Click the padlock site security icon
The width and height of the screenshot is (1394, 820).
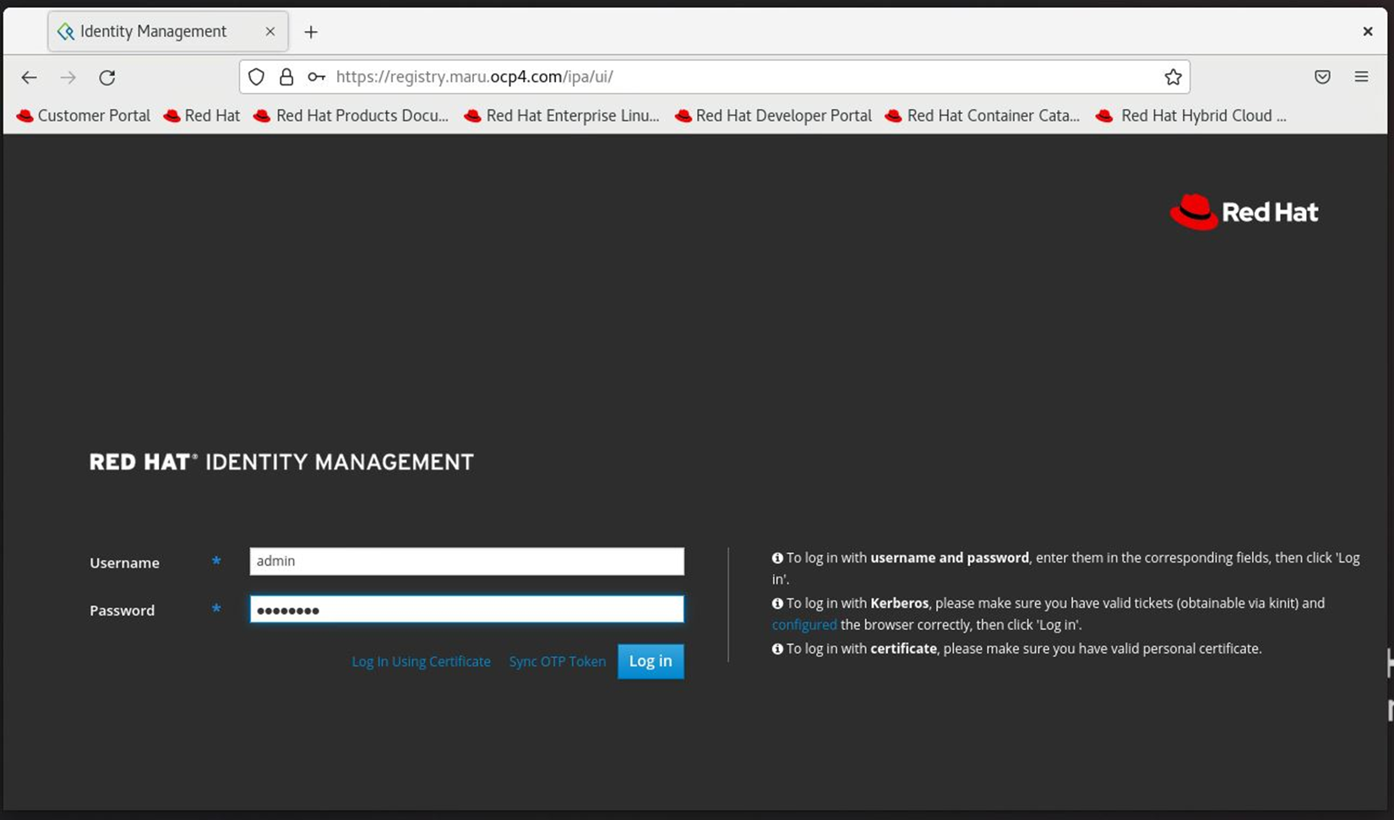click(286, 77)
